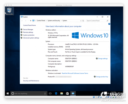
Task: Click the 'WORKGROUP' value
Action: (69, 66)
